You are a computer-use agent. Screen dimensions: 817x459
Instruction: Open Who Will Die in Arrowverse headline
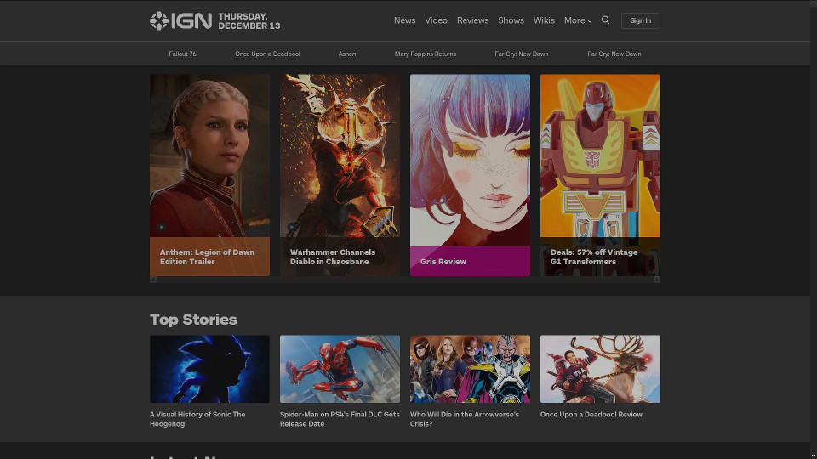[465, 419]
